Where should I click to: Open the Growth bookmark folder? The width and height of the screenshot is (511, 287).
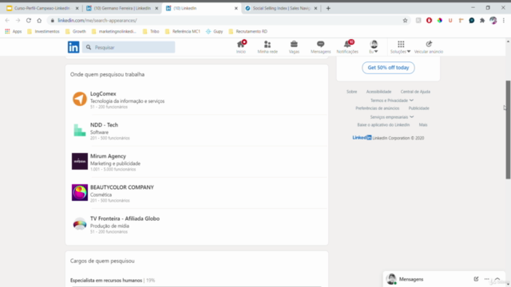click(x=76, y=32)
